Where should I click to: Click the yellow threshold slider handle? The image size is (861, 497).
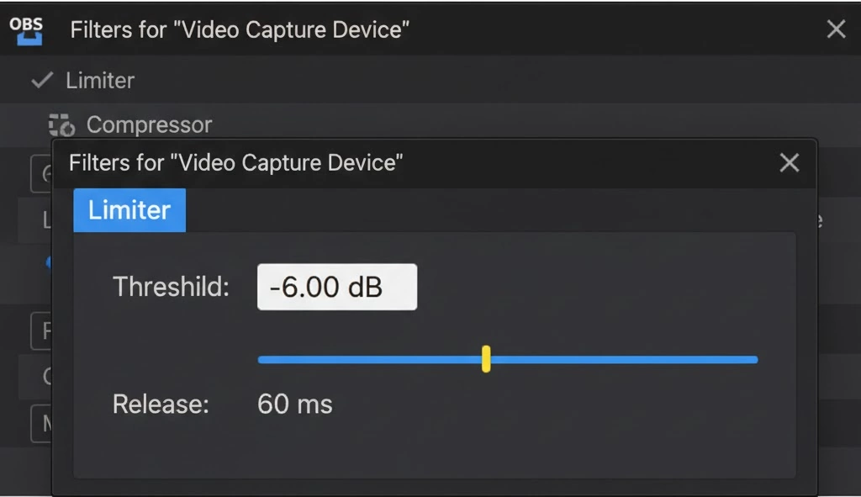coord(486,358)
